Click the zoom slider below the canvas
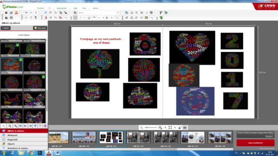 tap(151, 127)
